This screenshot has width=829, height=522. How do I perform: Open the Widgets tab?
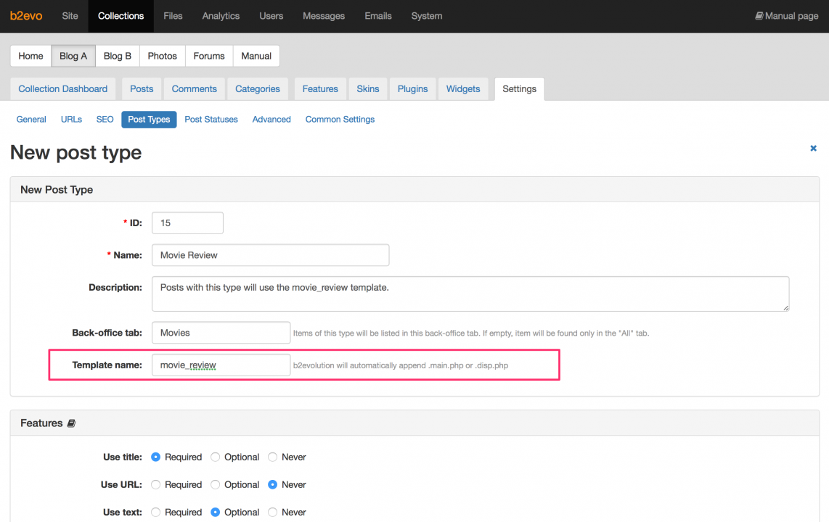(x=463, y=88)
